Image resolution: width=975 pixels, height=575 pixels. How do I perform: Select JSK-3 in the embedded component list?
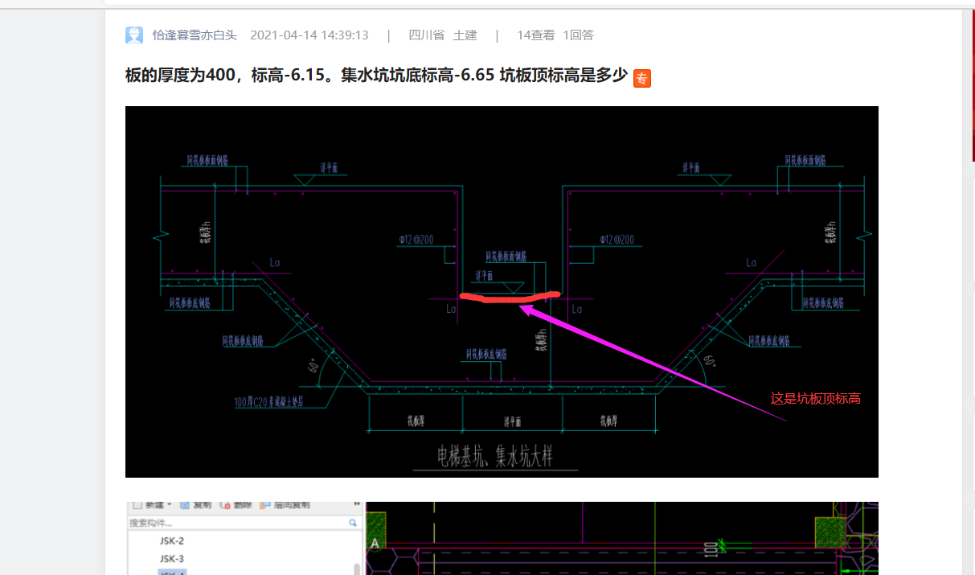point(172,559)
